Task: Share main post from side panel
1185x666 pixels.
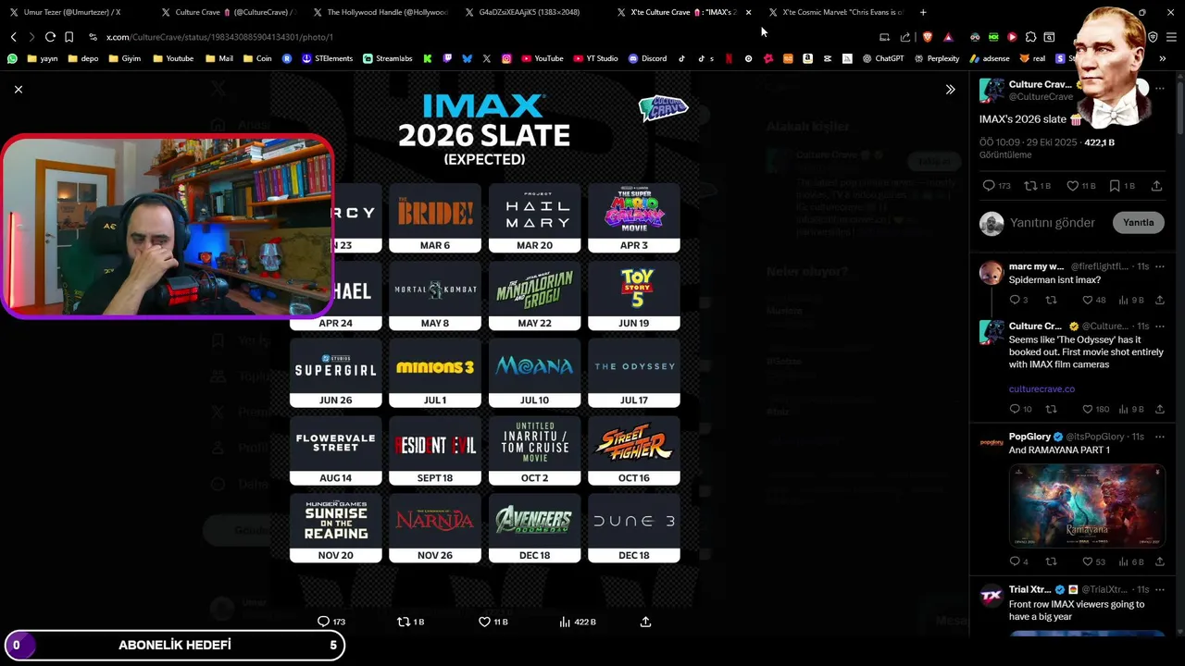Action: tap(1156, 186)
